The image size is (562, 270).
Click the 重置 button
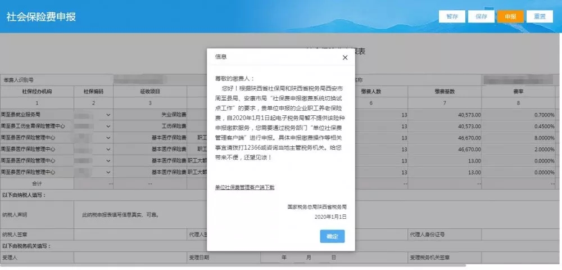[x=540, y=16]
